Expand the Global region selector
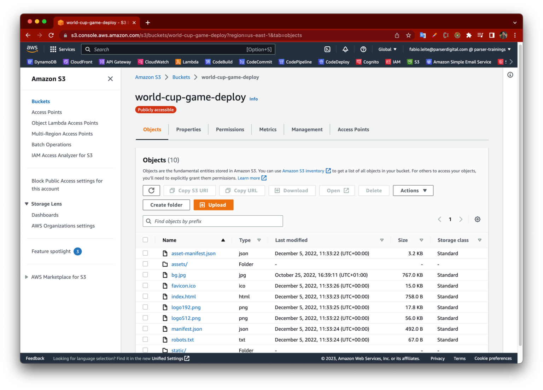 point(387,50)
